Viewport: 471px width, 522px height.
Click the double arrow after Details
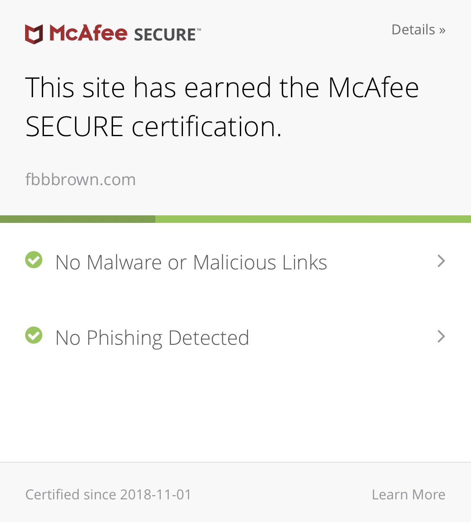pyautogui.click(x=442, y=30)
